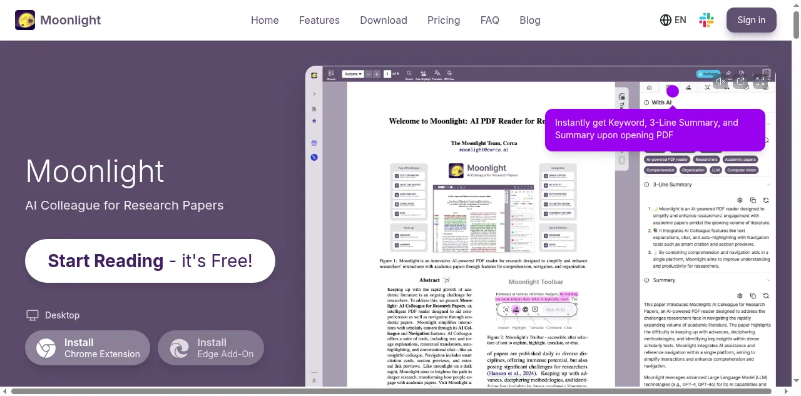Click the vertical page scrollbar
Viewport: 801px width, 396px height.
797,25
